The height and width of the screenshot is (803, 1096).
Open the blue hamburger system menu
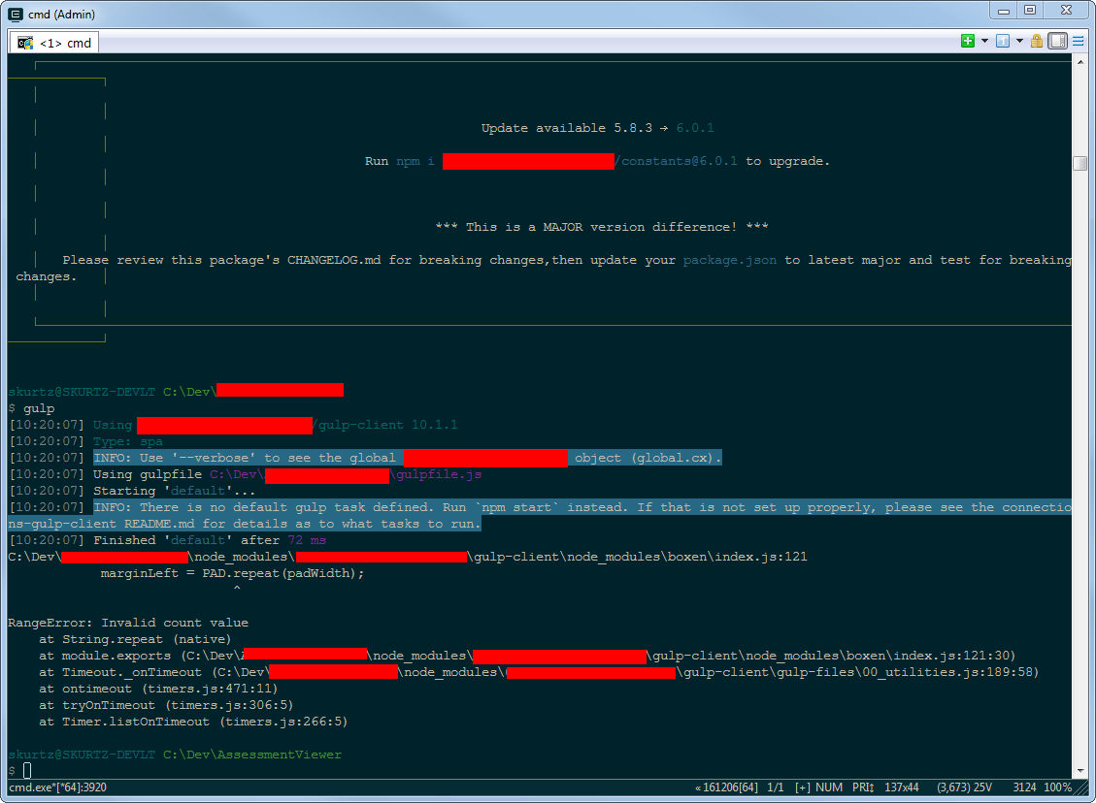click(1079, 41)
